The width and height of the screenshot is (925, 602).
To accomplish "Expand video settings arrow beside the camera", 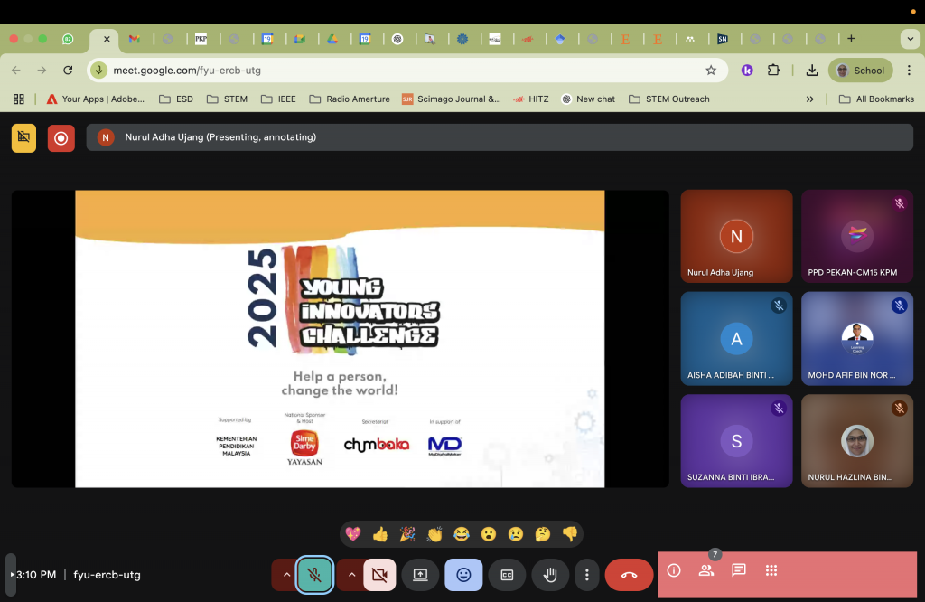I will pyautogui.click(x=351, y=575).
